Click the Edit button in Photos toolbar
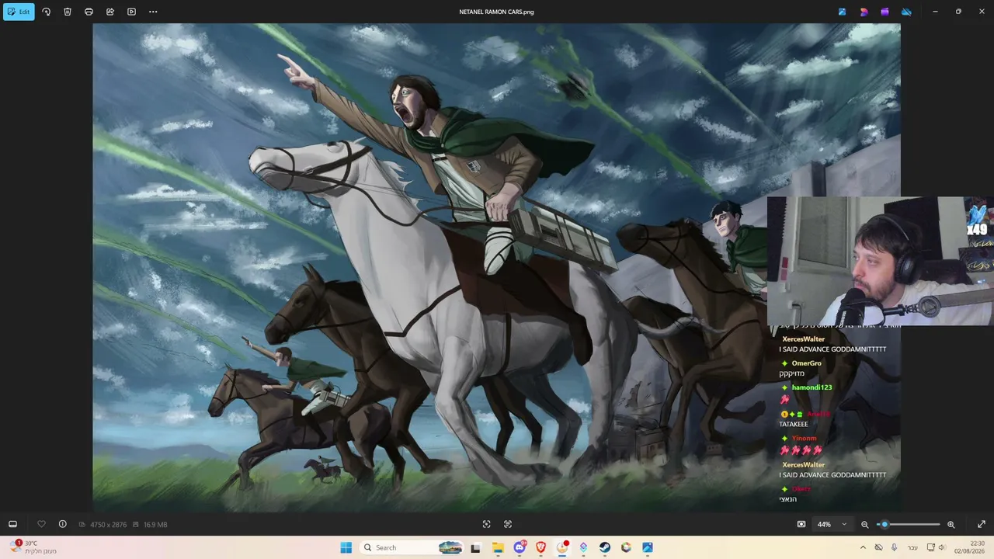 click(19, 12)
